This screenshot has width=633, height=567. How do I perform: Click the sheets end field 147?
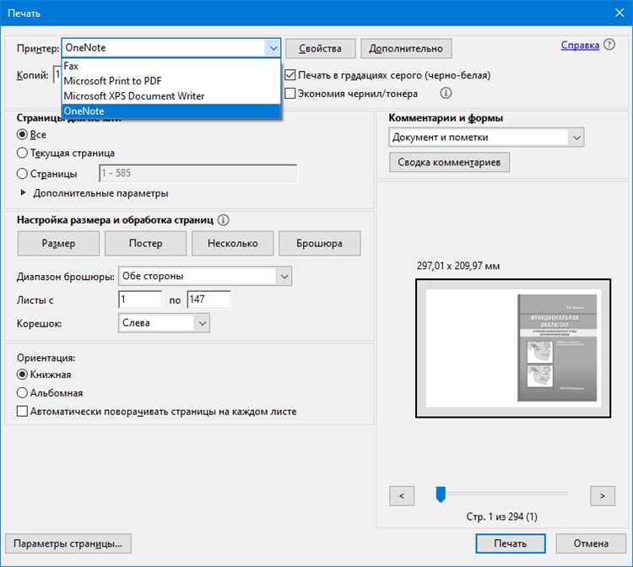click(x=208, y=300)
